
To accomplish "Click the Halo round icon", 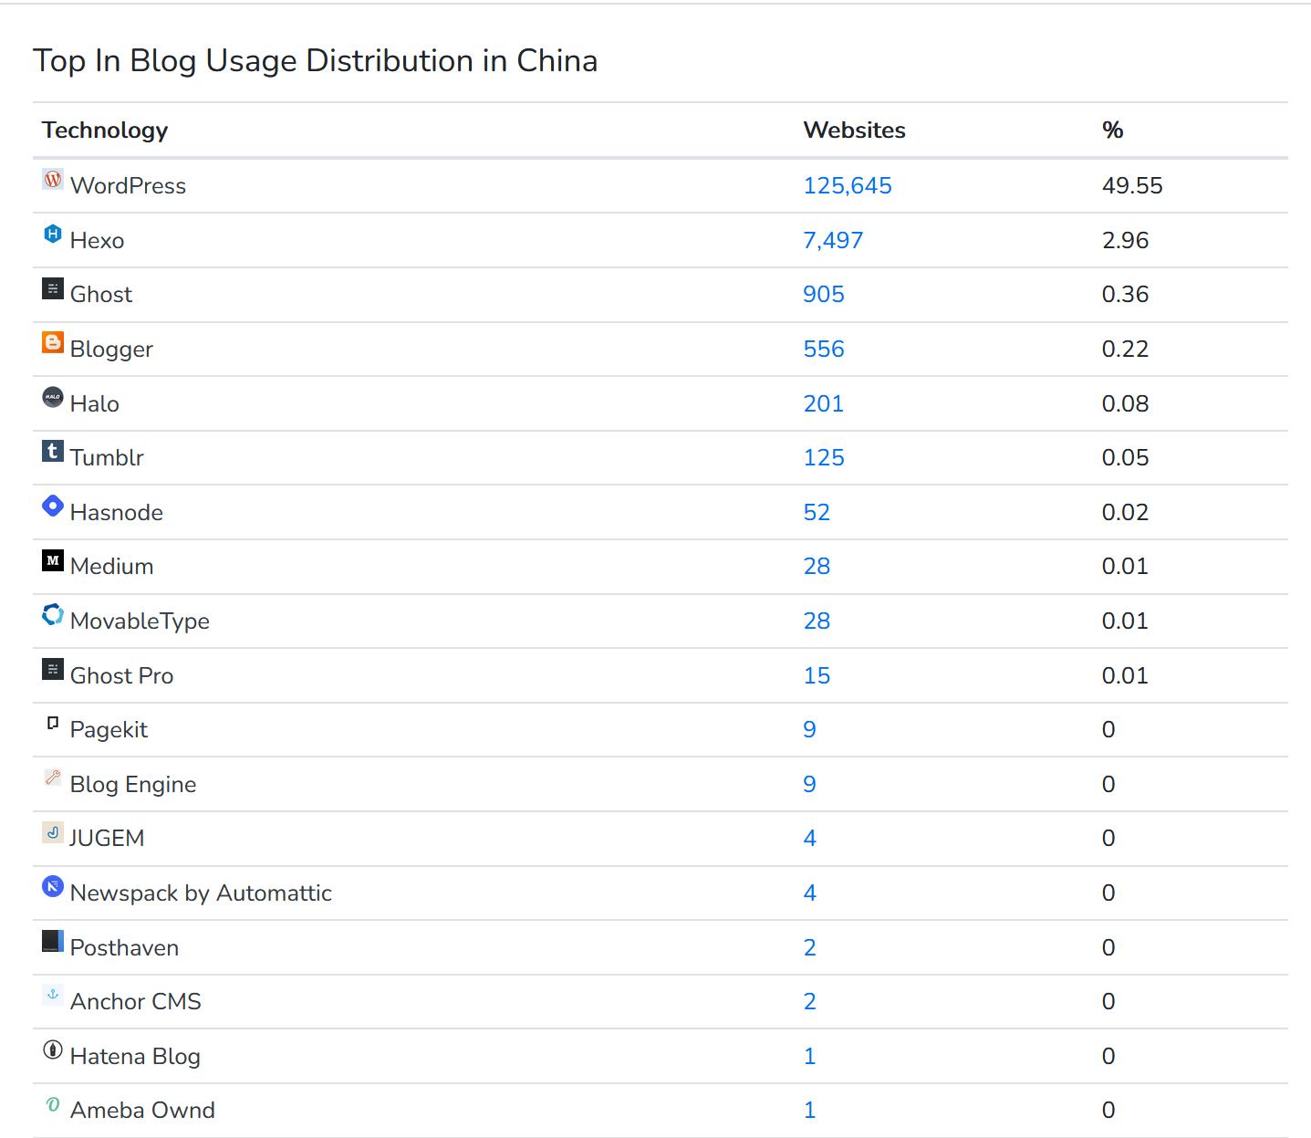I will (x=53, y=397).
